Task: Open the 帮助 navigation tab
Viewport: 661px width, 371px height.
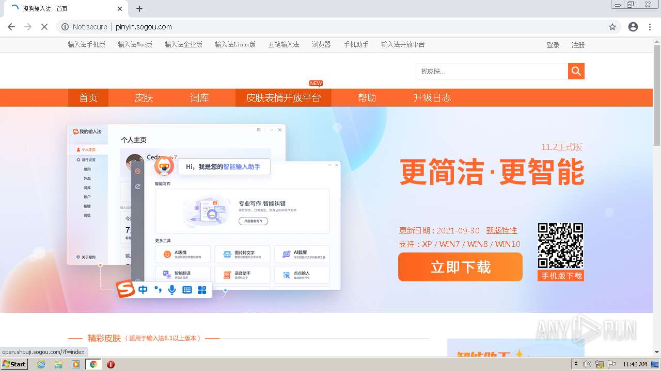Action: click(x=367, y=97)
